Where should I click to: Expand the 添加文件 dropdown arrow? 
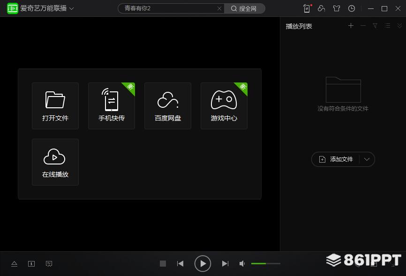click(367, 159)
